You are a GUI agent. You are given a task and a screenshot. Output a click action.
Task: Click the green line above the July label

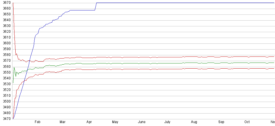coord(167,63)
